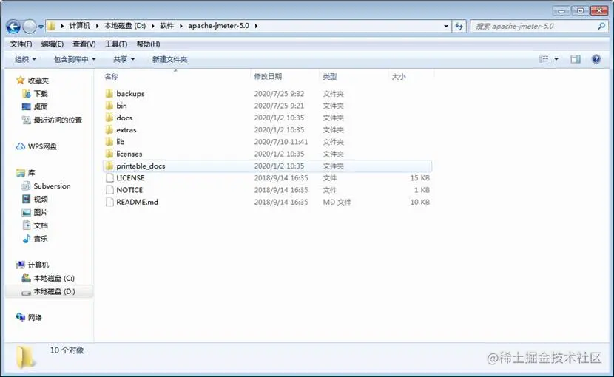Expand the 组织 toolbar dropdown
The height and width of the screenshot is (377, 614).
click(x=25, y=59)
